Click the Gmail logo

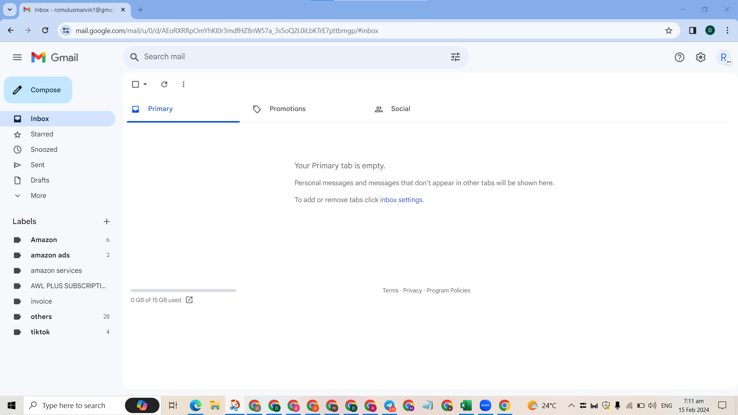55,57
